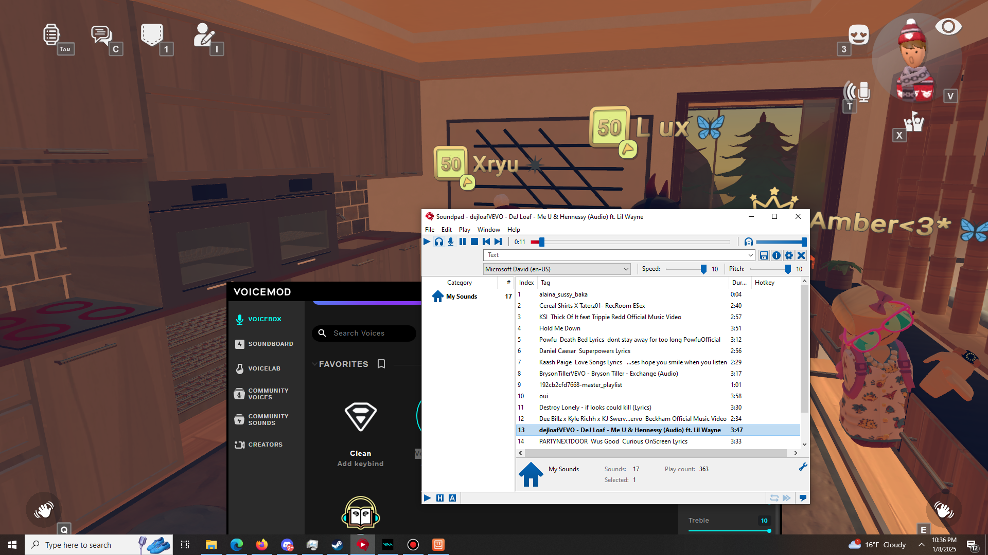Select Hold Me Down sound entry
Image resolution: width=988 pixels, height=555 pixels.
pos(560,328)
